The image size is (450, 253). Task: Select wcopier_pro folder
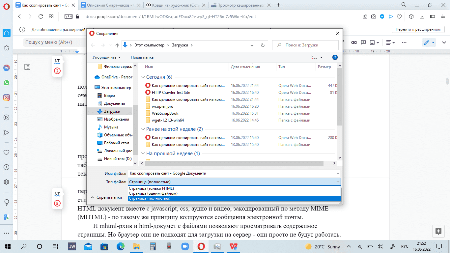pyautogui.click(x=162, y=106)
